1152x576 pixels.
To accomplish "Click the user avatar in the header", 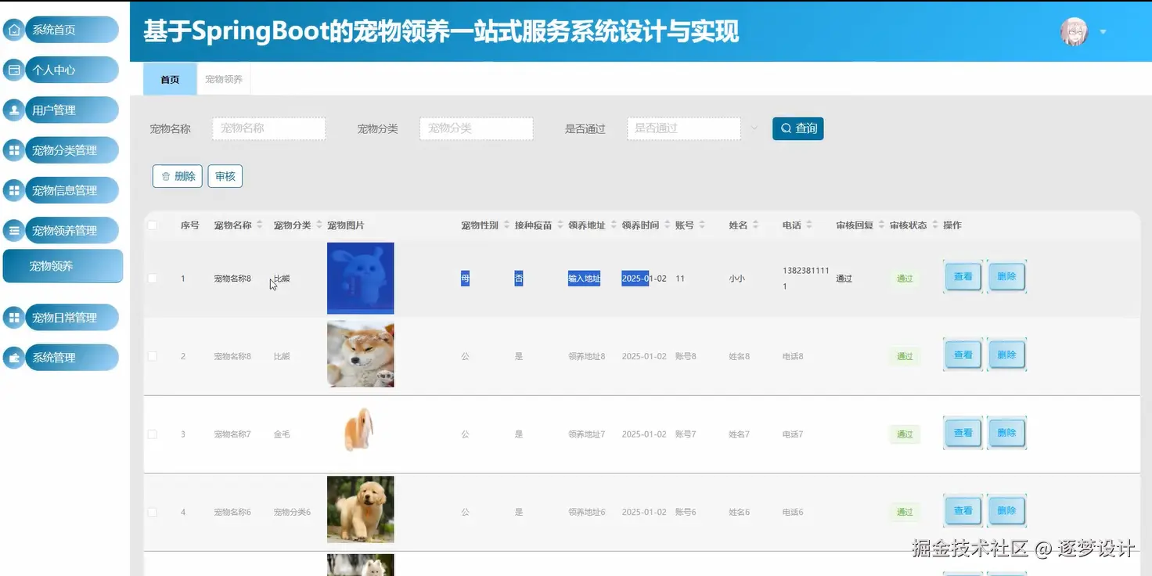I will click(x=1075, y=32).
